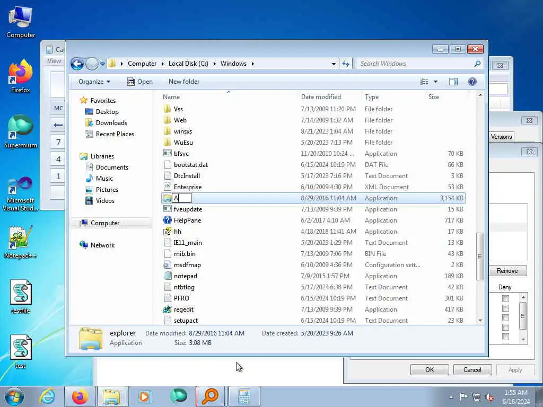Click the file rename text box
The height and width of the screenshot is (407, 543).
pyautogui.click(x=182, y=198)
